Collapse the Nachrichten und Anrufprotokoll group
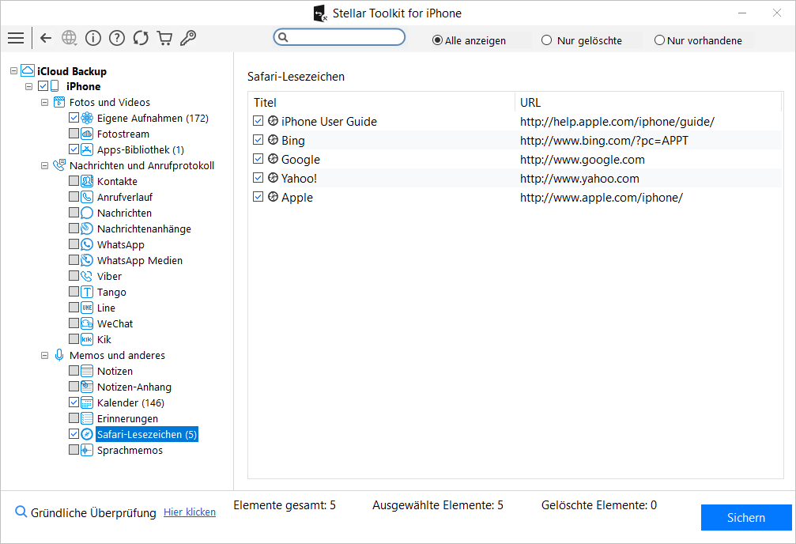Viewport: 796px width, 544px height. 45,165
